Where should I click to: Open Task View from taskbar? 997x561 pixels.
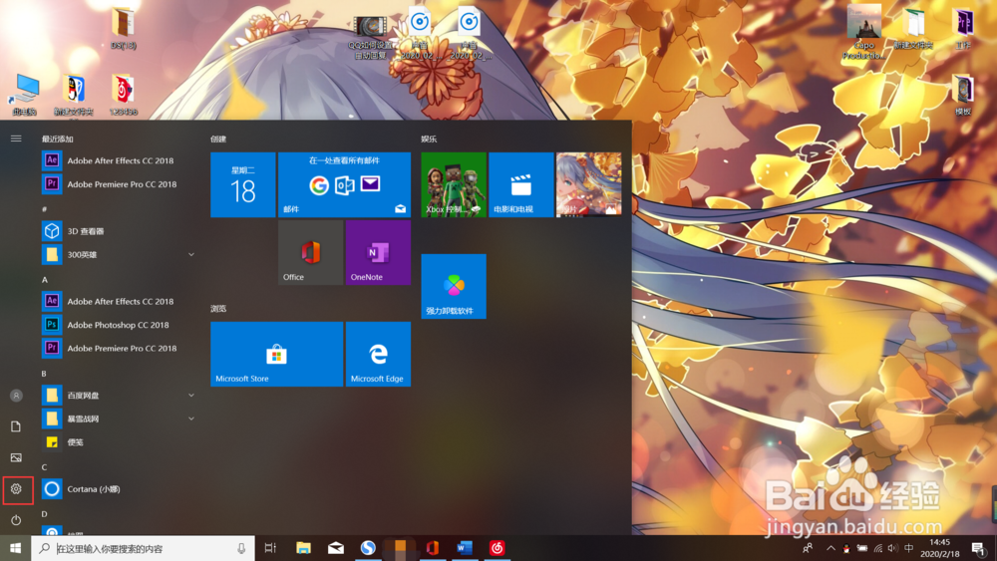270,548
